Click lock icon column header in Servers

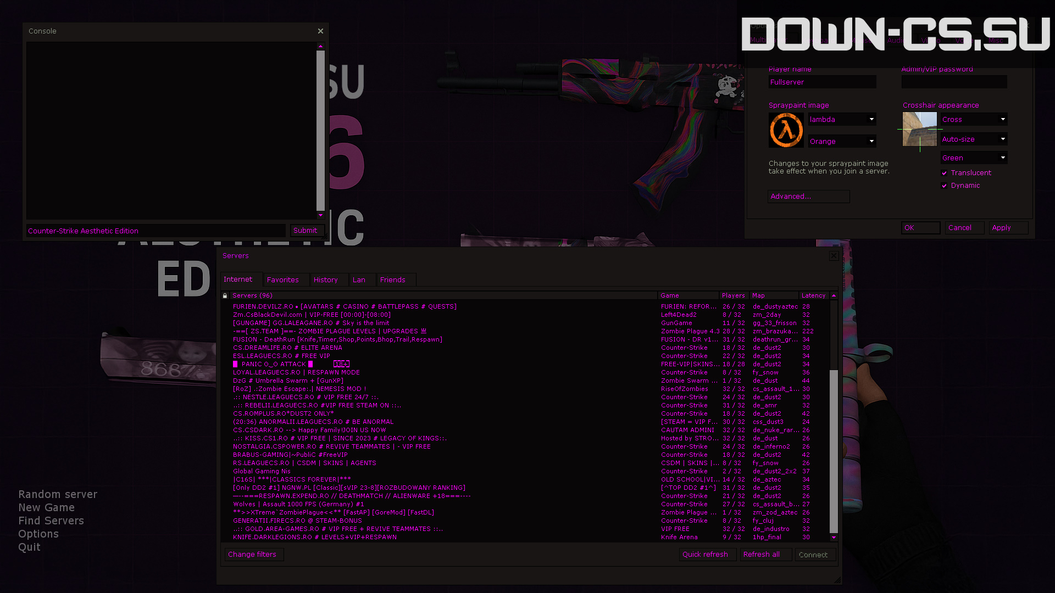pos(225,295)
